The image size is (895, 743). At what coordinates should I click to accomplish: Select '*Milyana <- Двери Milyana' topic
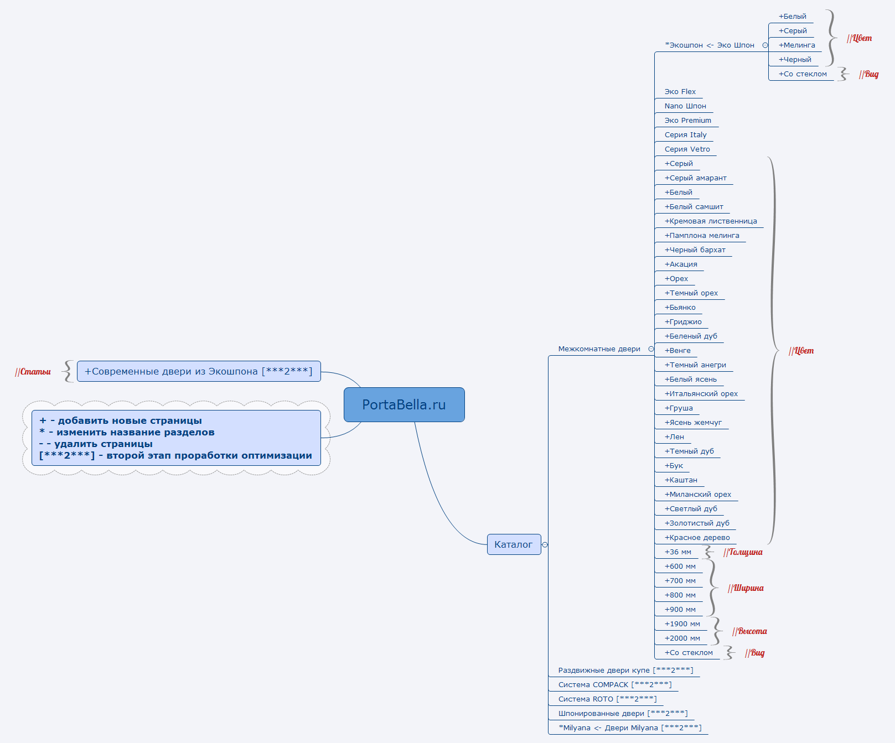[630, 728]
